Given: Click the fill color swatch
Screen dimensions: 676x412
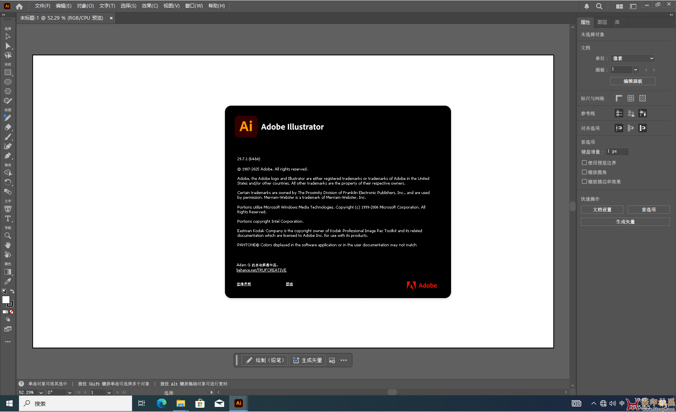Looking at the screenshot, I should (x=6, y=300).
